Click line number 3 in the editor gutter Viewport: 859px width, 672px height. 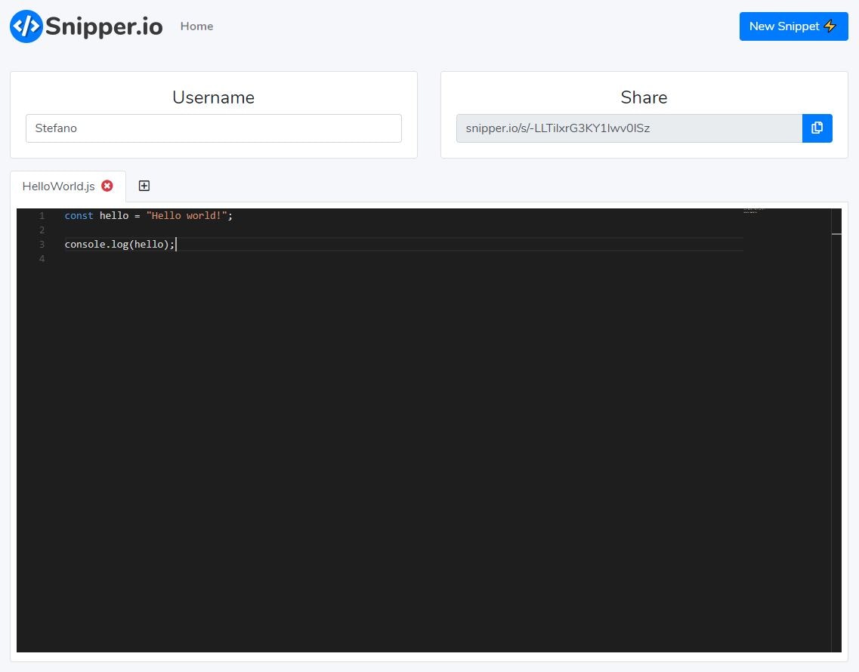point(42,244)
